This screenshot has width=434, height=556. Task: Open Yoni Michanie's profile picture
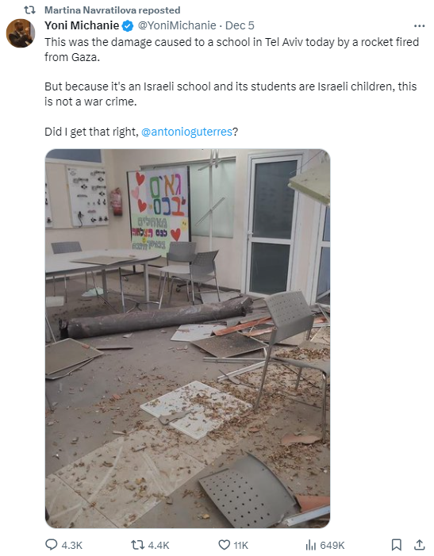(x=21, y=33)
